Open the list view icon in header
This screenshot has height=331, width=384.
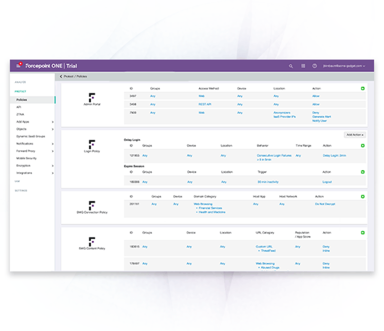coord(303,66)
